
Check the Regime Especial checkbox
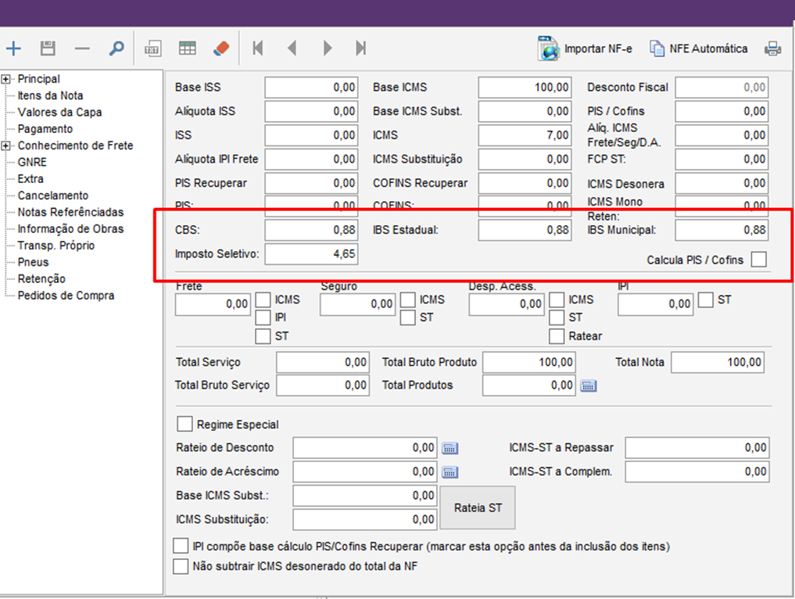(x=184, y=424)
